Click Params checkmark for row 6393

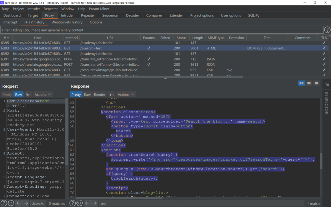[149, 48]
